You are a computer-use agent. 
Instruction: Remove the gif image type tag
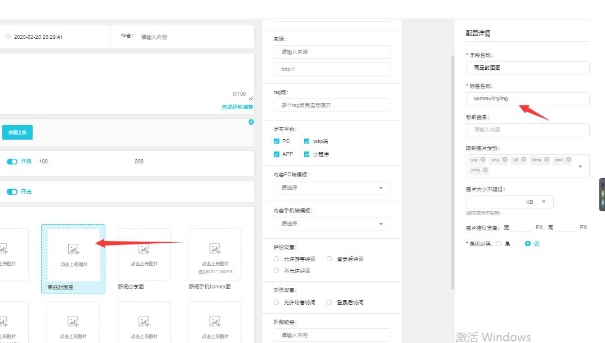(523, 159)
